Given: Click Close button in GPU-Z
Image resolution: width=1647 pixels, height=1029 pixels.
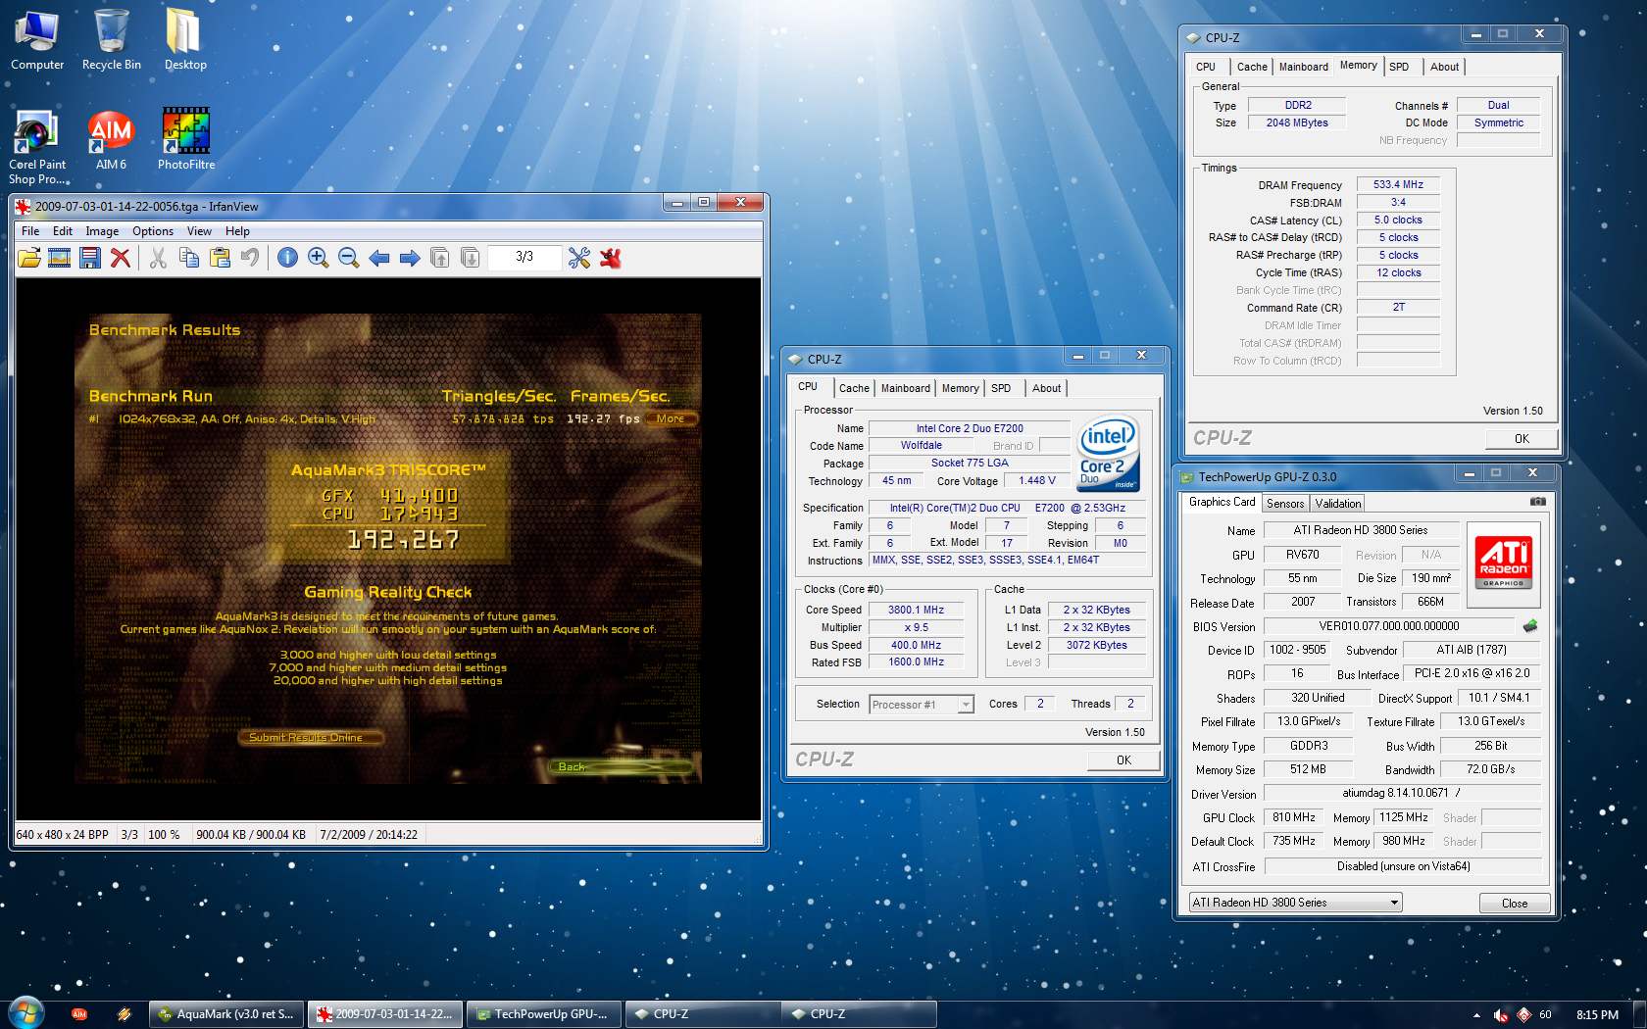Looking at the screenshot, I should coord(1514,903).
